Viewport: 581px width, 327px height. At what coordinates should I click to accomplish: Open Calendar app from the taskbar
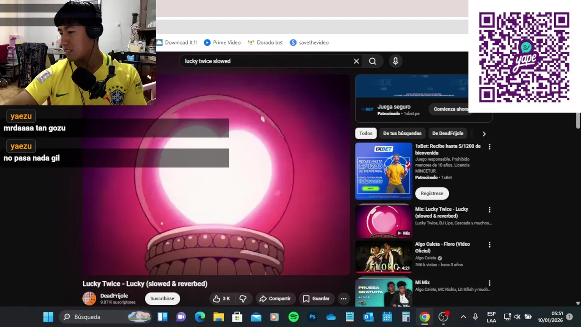387,317
